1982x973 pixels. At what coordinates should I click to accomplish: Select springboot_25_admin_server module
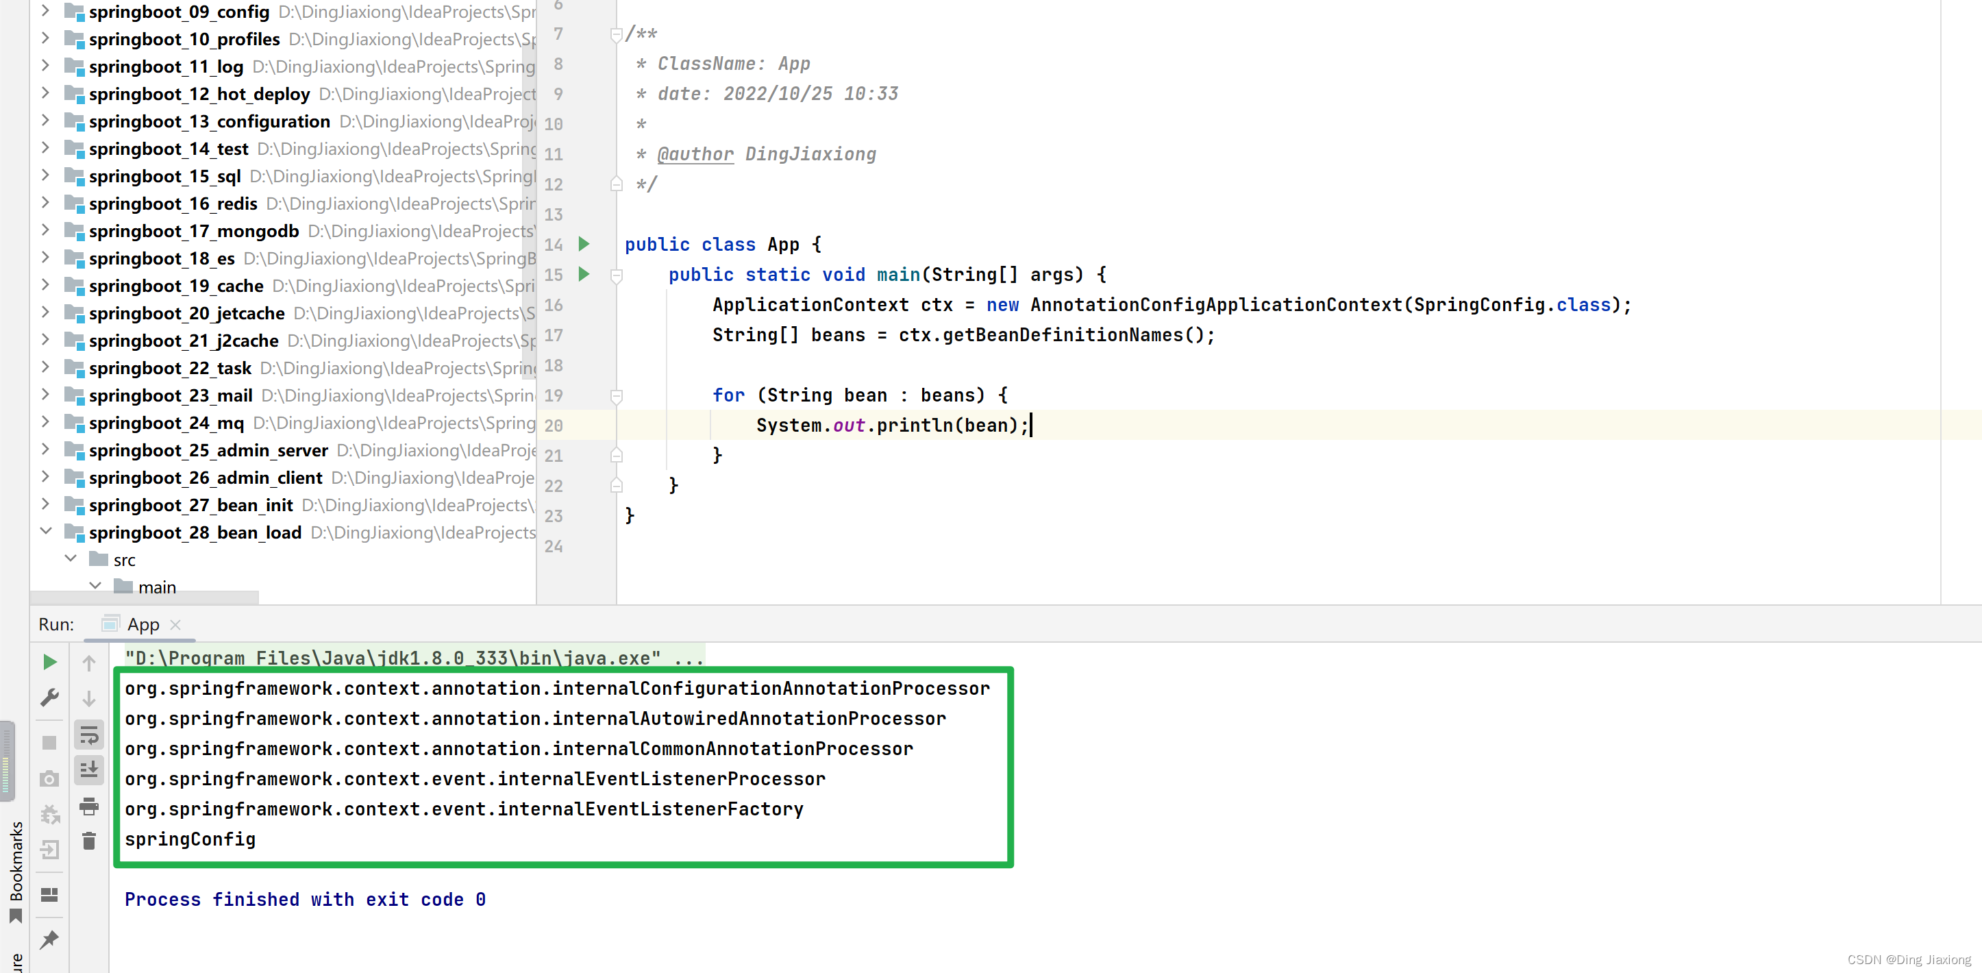(x=208, y=450)
